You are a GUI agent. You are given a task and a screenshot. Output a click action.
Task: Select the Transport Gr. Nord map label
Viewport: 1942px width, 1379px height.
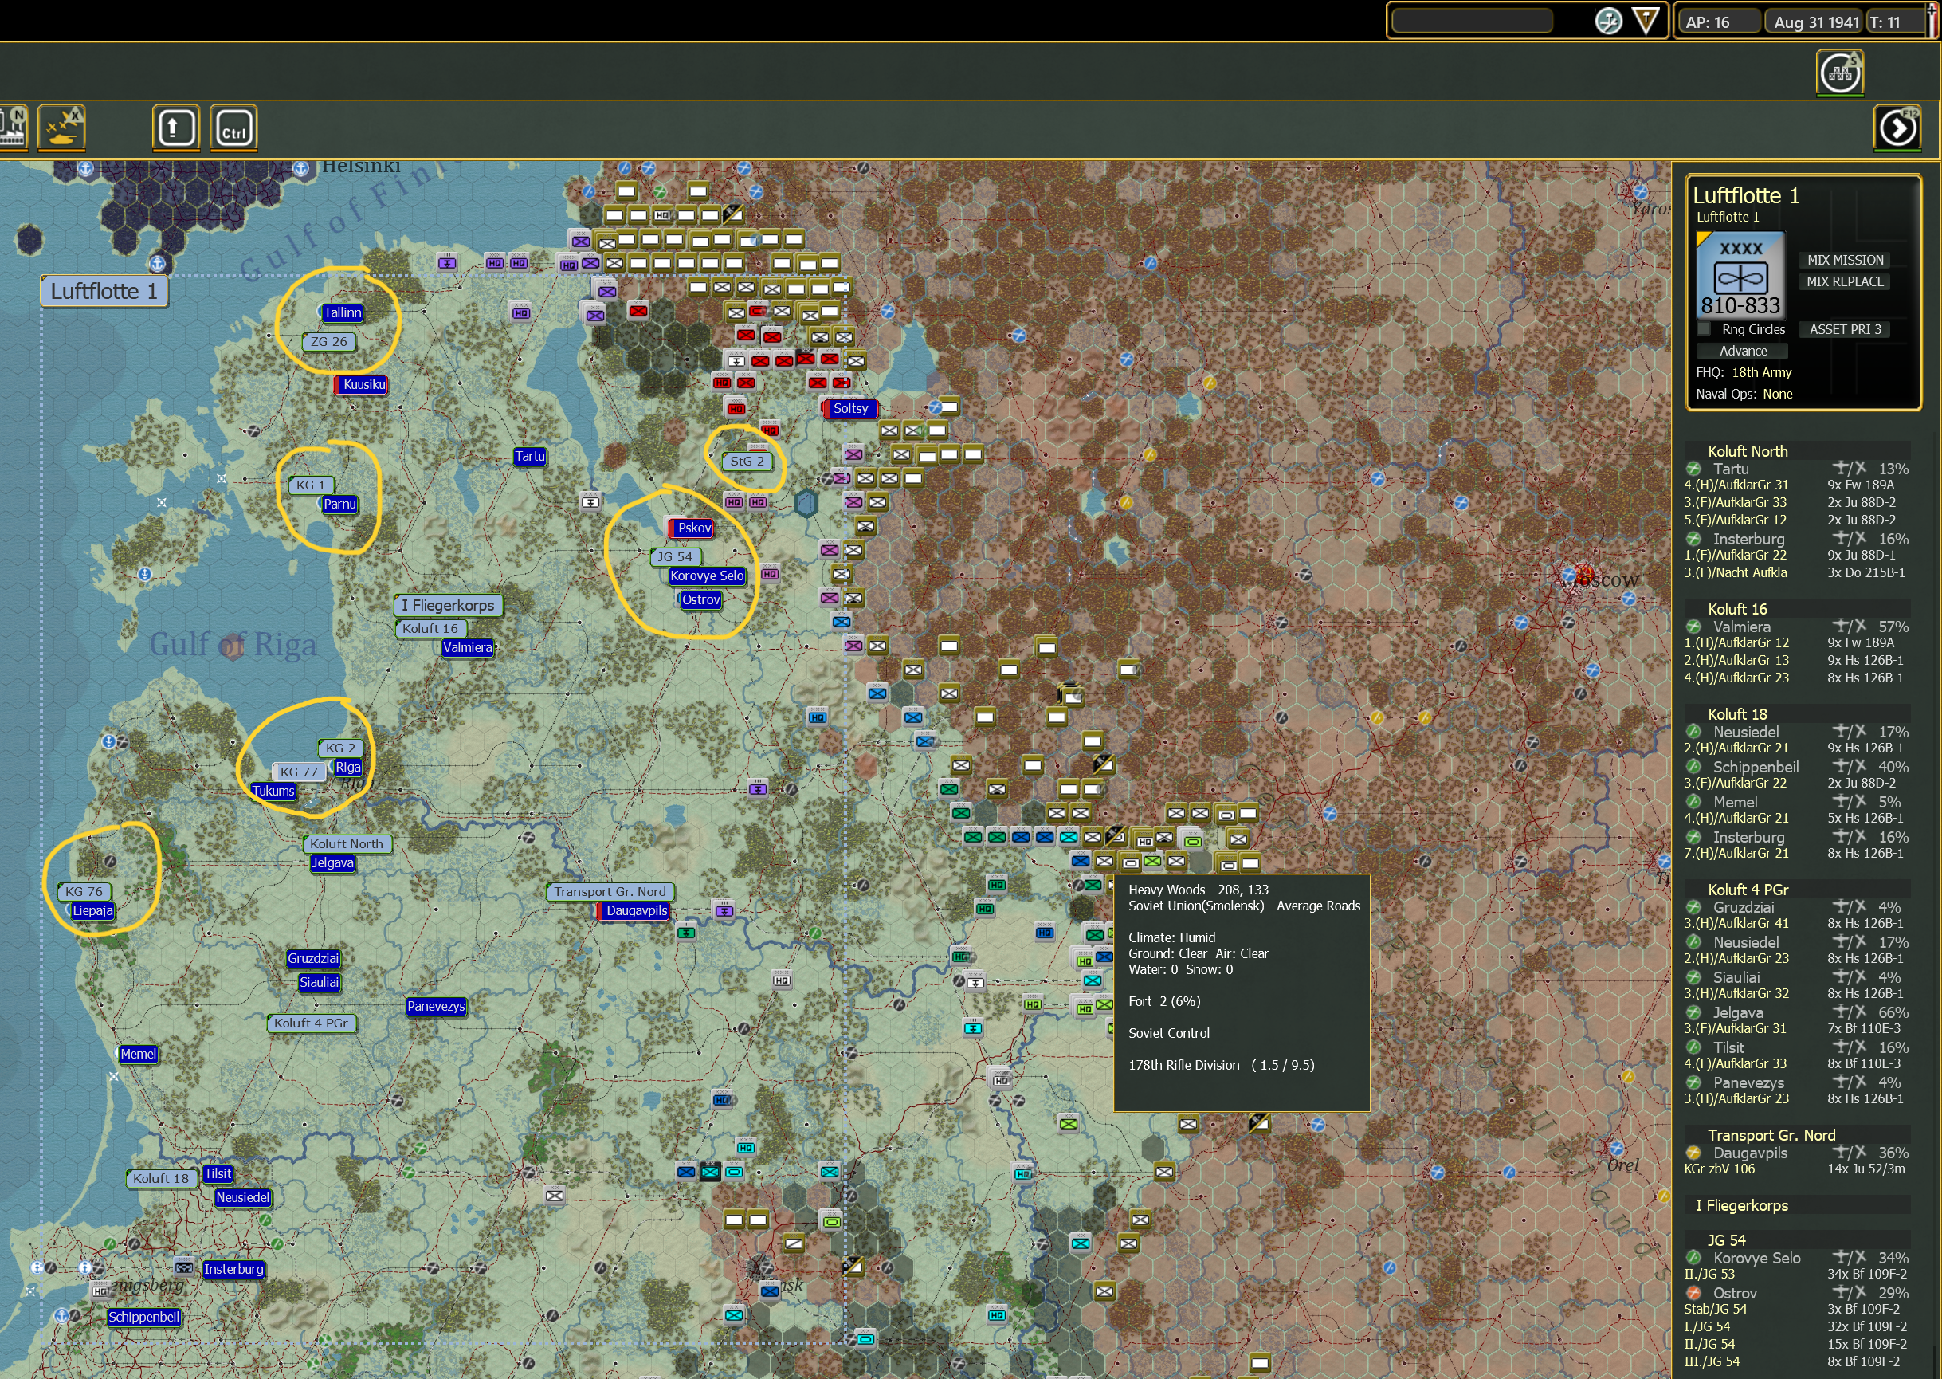(610, 892)
